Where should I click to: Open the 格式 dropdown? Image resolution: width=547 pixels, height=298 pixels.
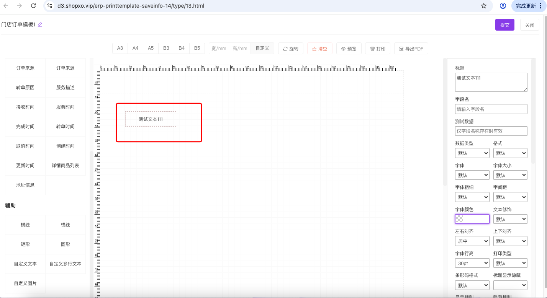tap(510, 153)
